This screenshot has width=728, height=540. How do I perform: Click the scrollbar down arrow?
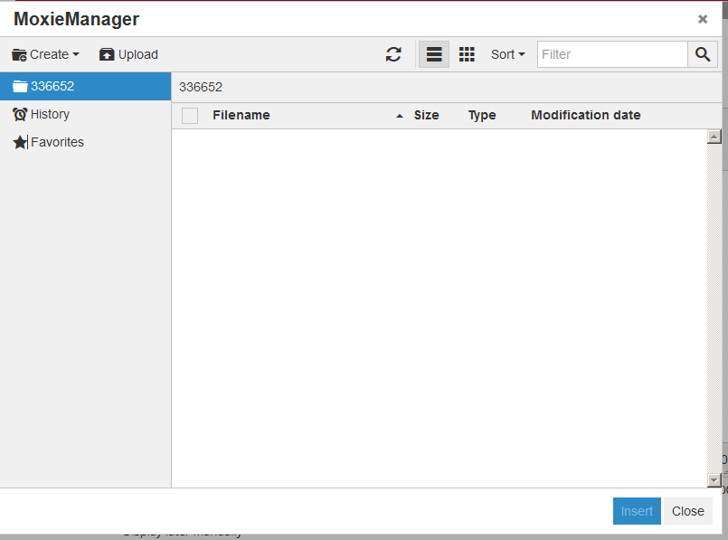tap(714, 480)
